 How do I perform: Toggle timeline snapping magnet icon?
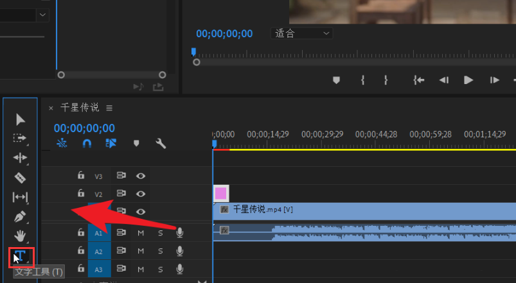coord(87,143)
